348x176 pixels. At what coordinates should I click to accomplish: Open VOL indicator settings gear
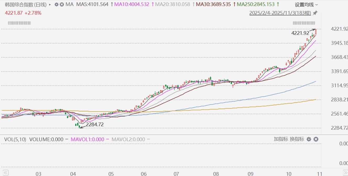(x=309, y=139)
